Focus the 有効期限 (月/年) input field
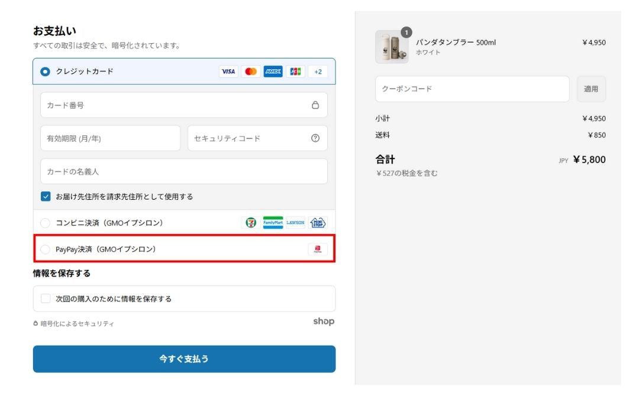Image resolution: width=639 pixels, height=396 pixels. [111, 138]
